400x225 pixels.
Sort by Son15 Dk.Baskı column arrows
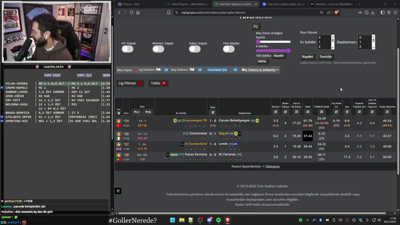(x=296, y=112)
